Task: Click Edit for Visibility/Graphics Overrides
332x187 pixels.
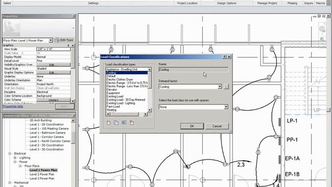Action: pos(53,64)
